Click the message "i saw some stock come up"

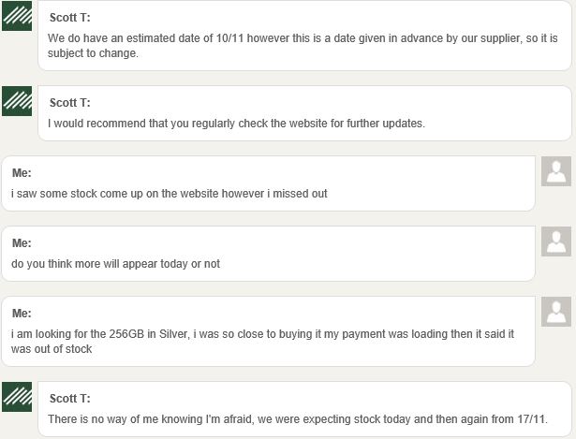click(268, 183)
